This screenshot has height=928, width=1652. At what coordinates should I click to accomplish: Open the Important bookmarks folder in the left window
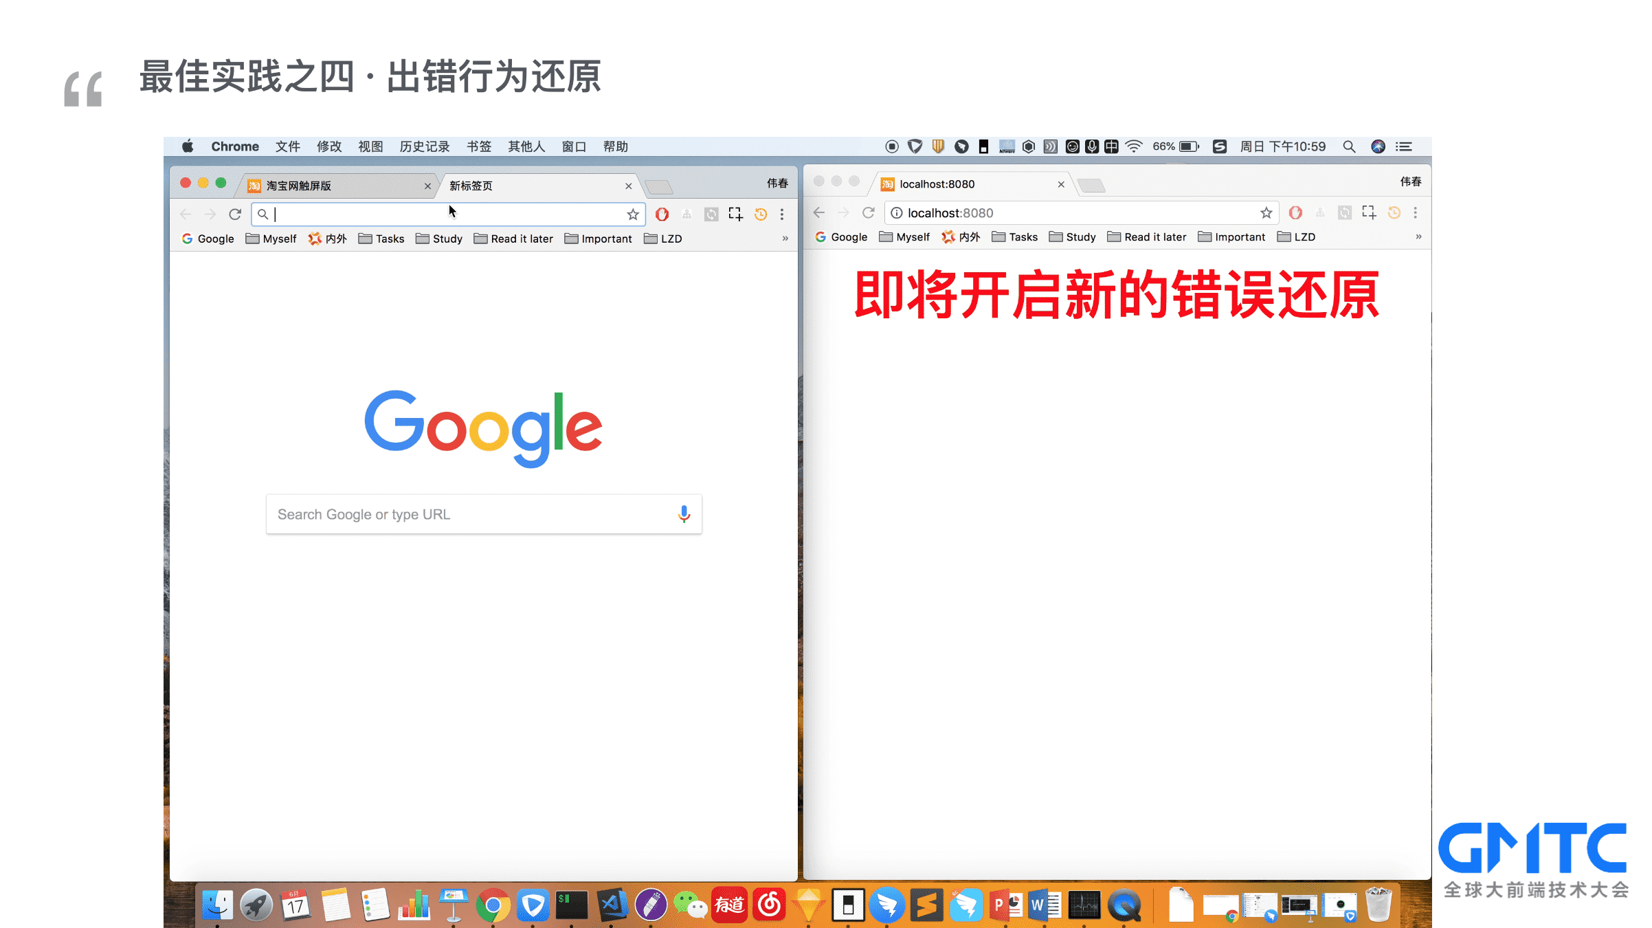coord(598,239)
